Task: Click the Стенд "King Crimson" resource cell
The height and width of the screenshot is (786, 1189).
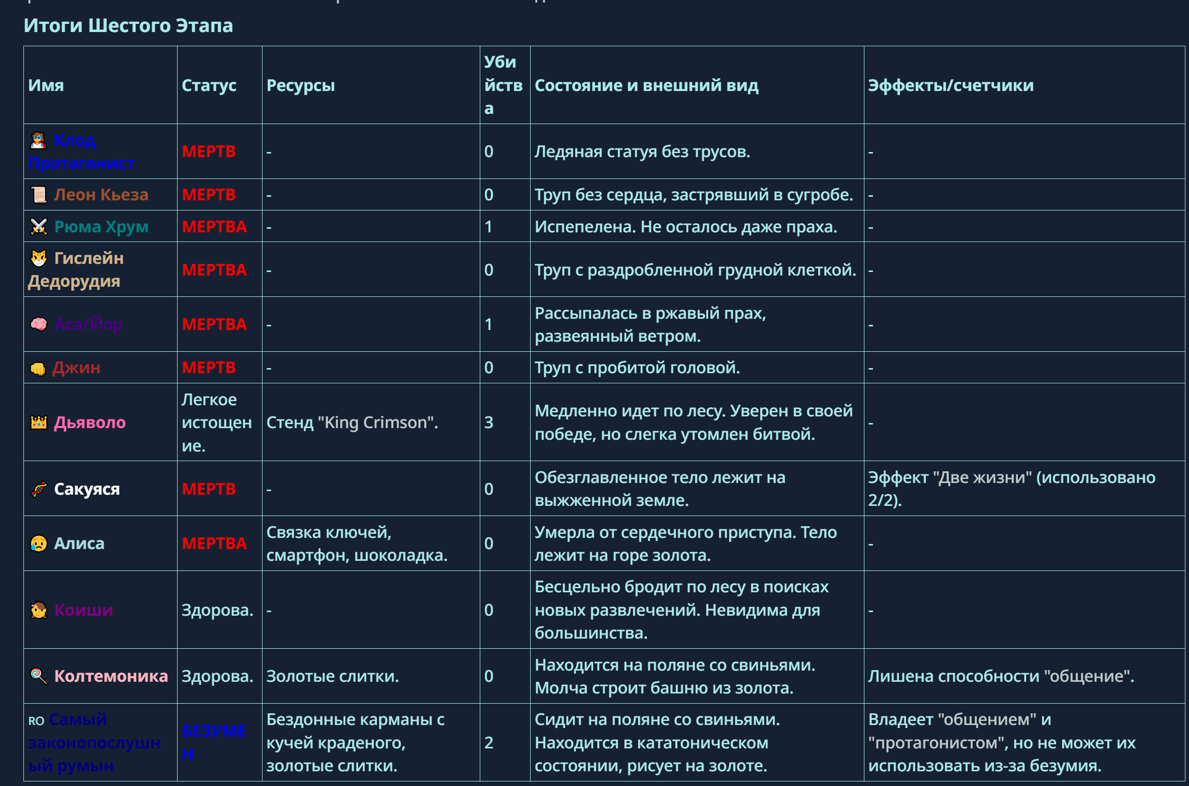Action: (352, 422)
